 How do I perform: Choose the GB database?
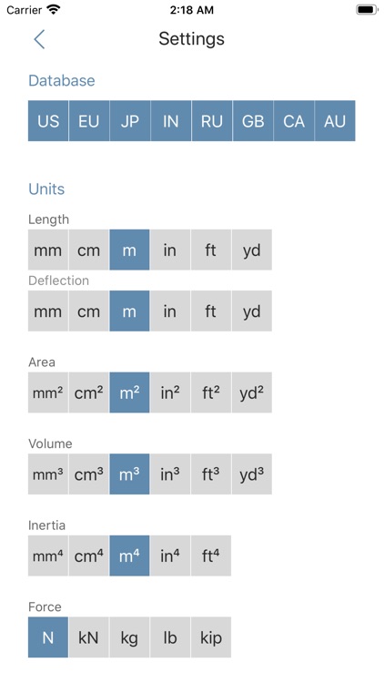[x=253, y=120]
